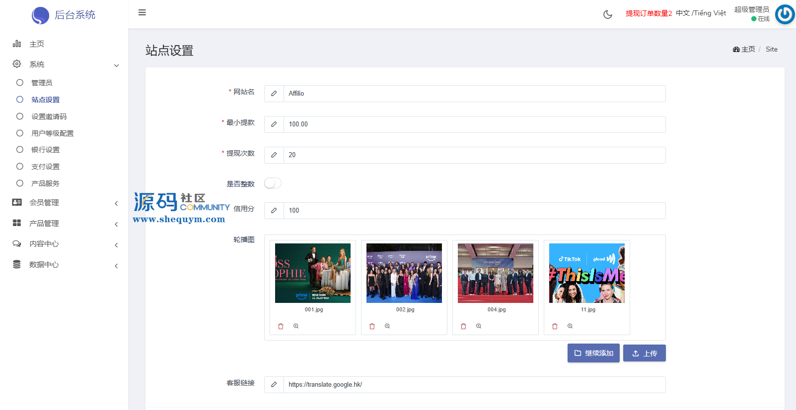Delete image 001.jpg with trash icon
796x410 pixels.
click(281, 326)
